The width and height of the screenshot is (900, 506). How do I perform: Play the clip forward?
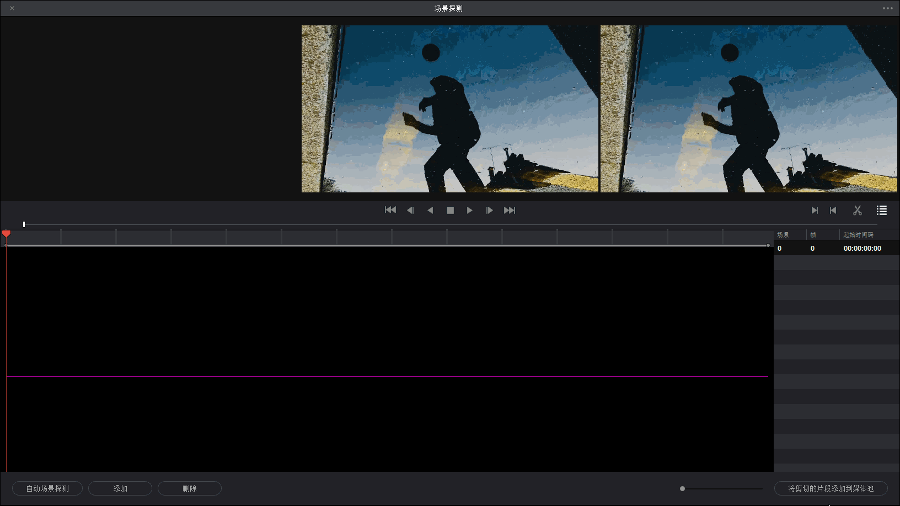(469, 210)
